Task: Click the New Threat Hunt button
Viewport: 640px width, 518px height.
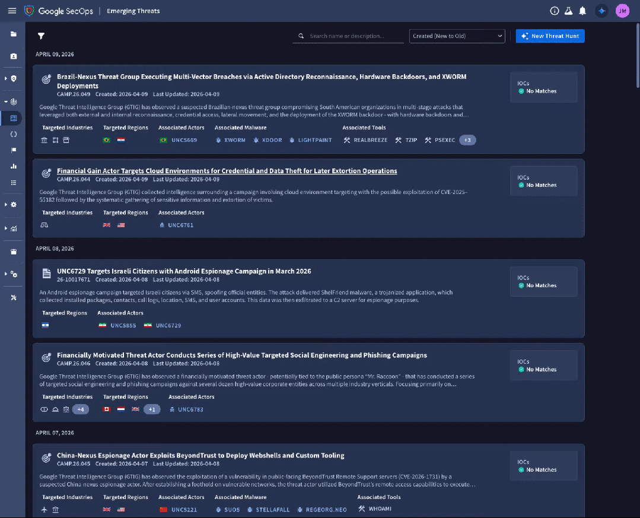Action: [550, 36]
